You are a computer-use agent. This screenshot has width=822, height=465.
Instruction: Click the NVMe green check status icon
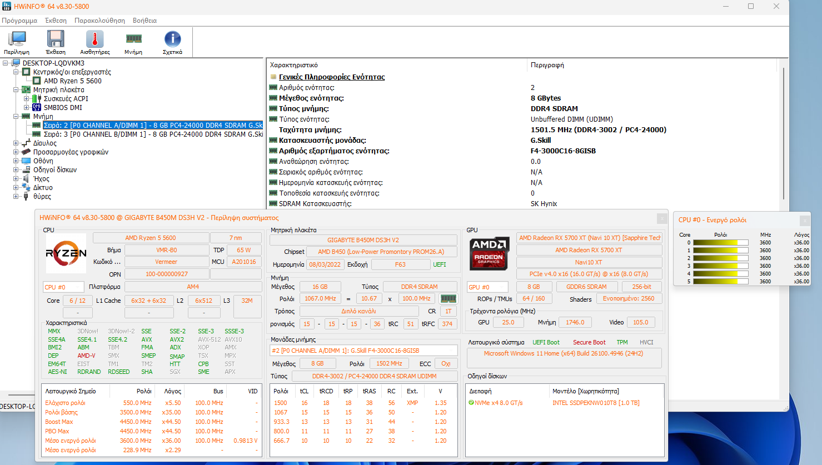coord(471,403)
